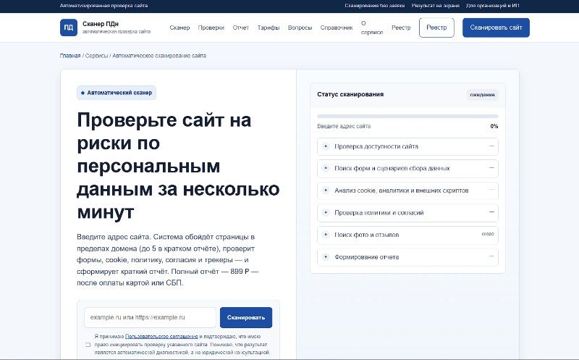579x360 pixels.
Task: Tick the user agreement checkbox
Action: tap(88, 345)
